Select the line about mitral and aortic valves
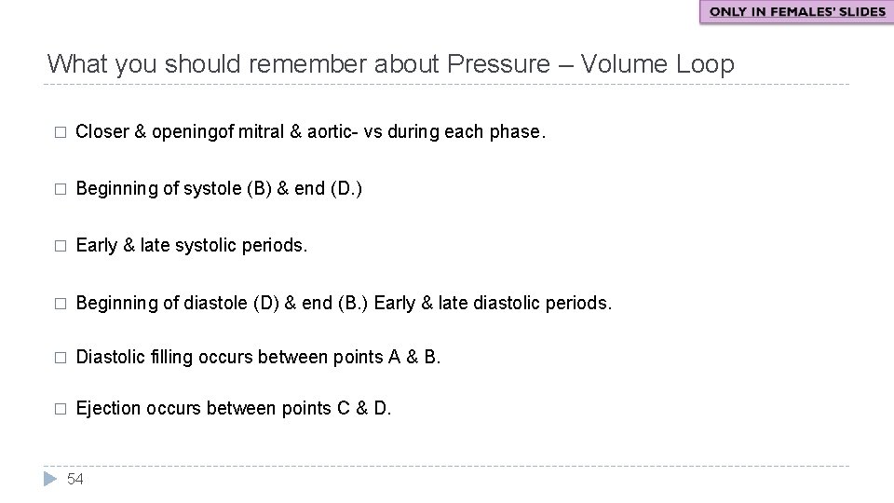Image resolution: width=894 pixels, height=503 pixels. coord(311,132)
